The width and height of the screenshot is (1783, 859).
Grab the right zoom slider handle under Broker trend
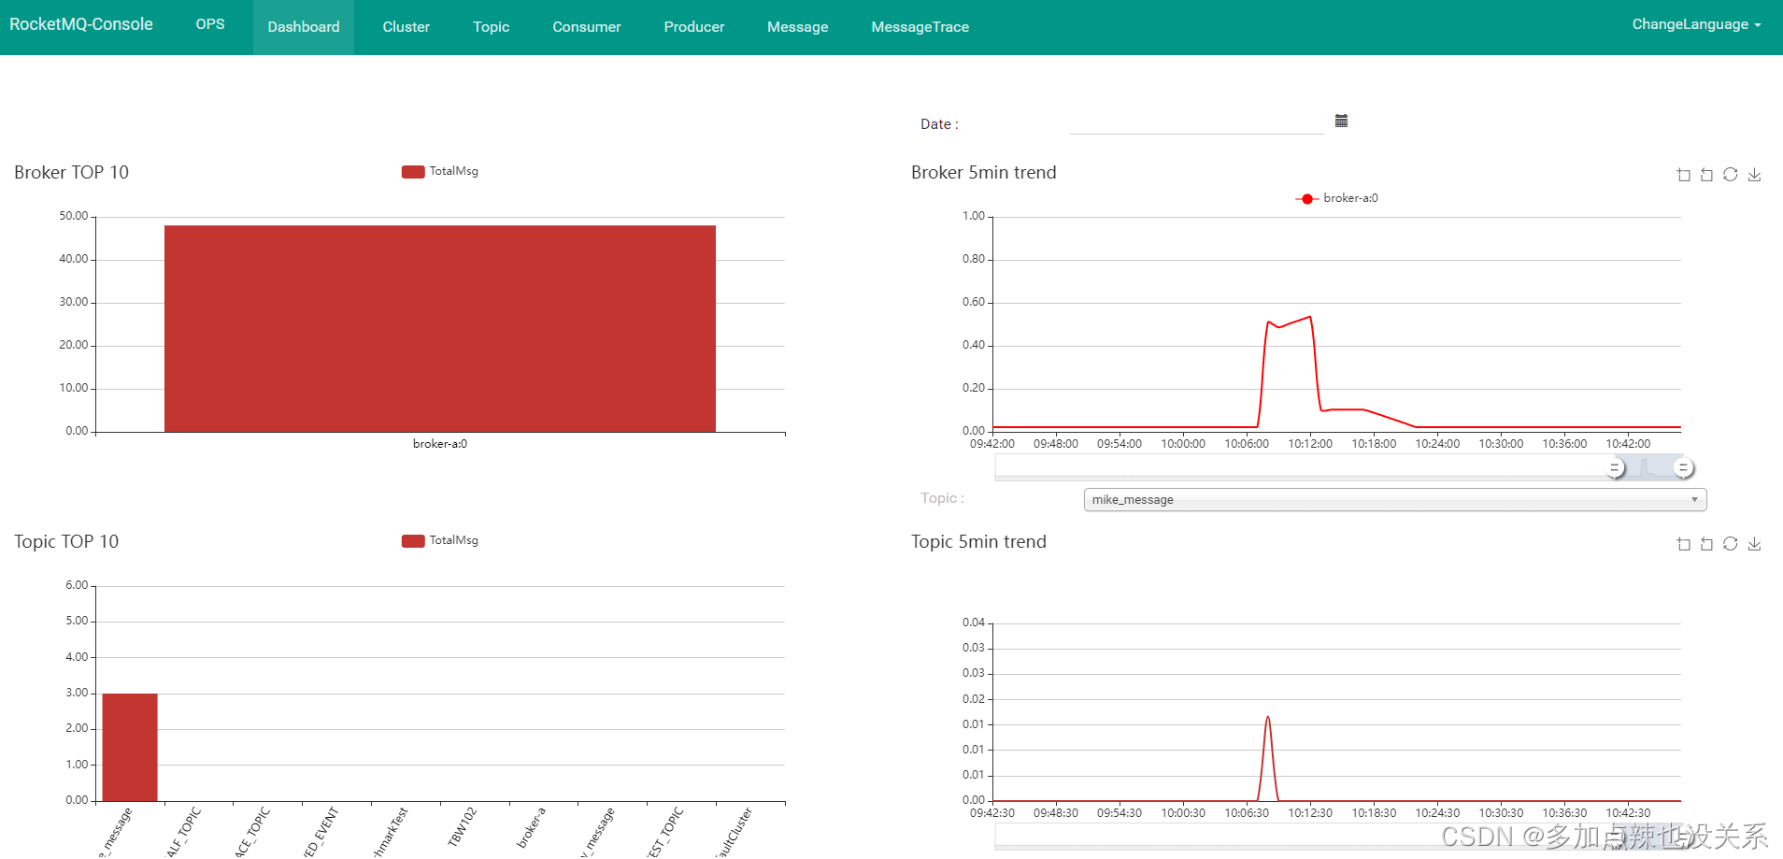[1683, 468]
